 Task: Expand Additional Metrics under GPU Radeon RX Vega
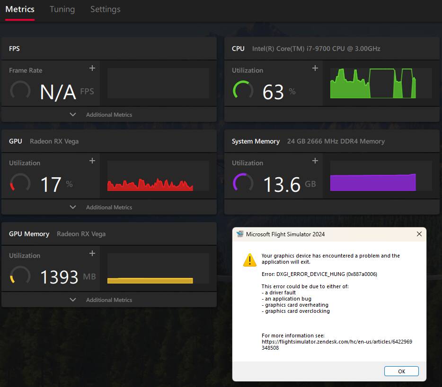tap(109, 207)
